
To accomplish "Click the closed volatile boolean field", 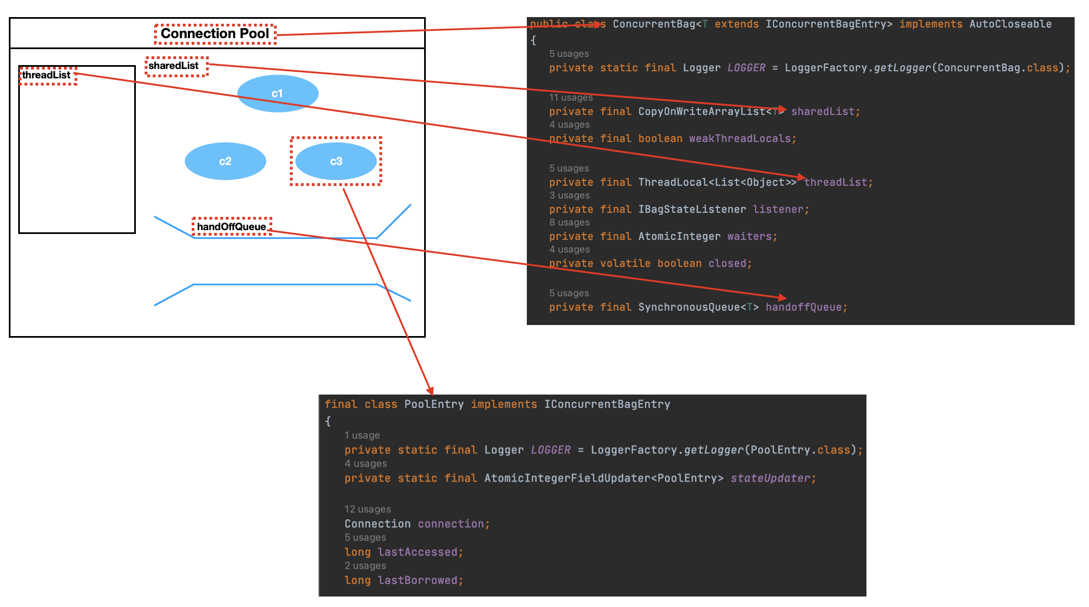I will [x=727, y=263].
